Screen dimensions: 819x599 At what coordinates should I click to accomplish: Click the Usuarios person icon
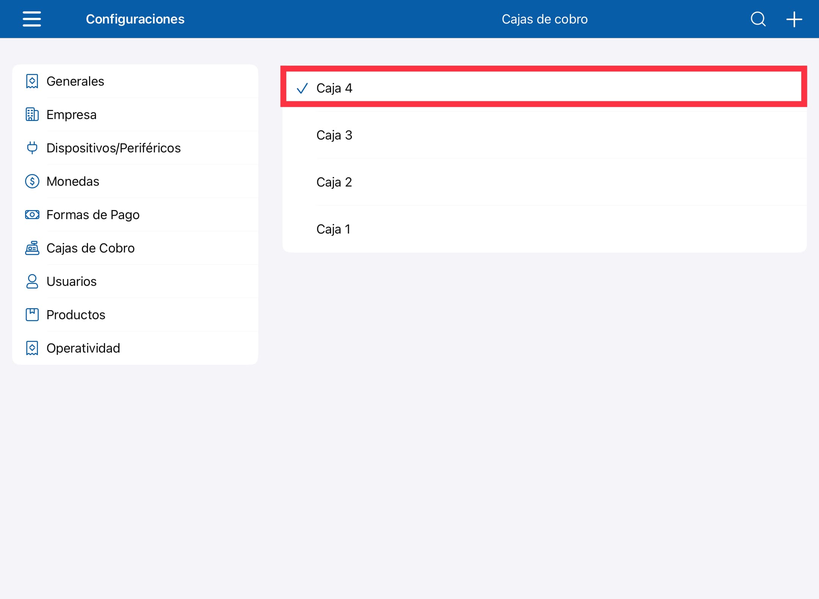click(x=32, y=281)
